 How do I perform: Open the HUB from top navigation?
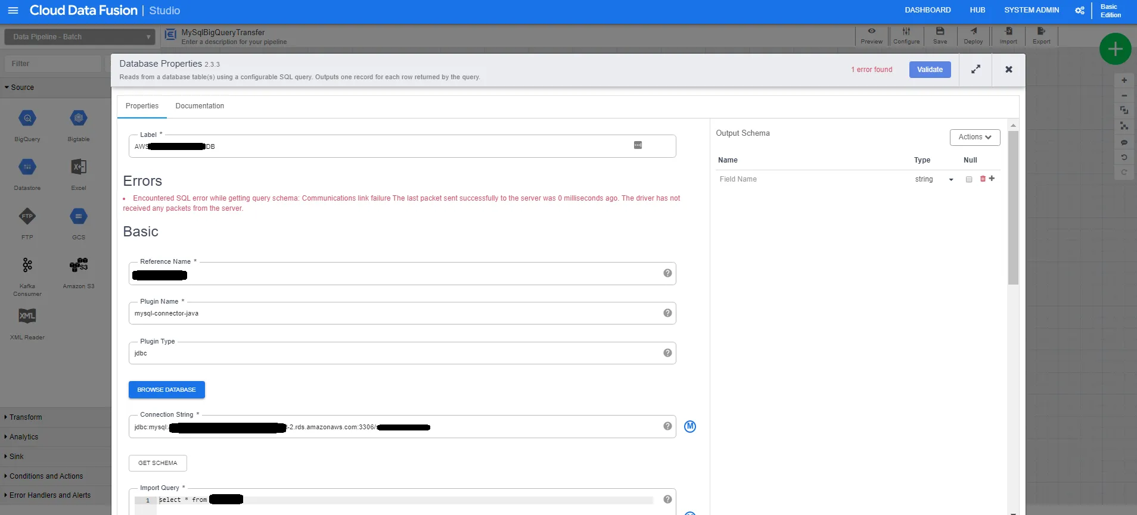pyautogui.click(x=977, y=10)
